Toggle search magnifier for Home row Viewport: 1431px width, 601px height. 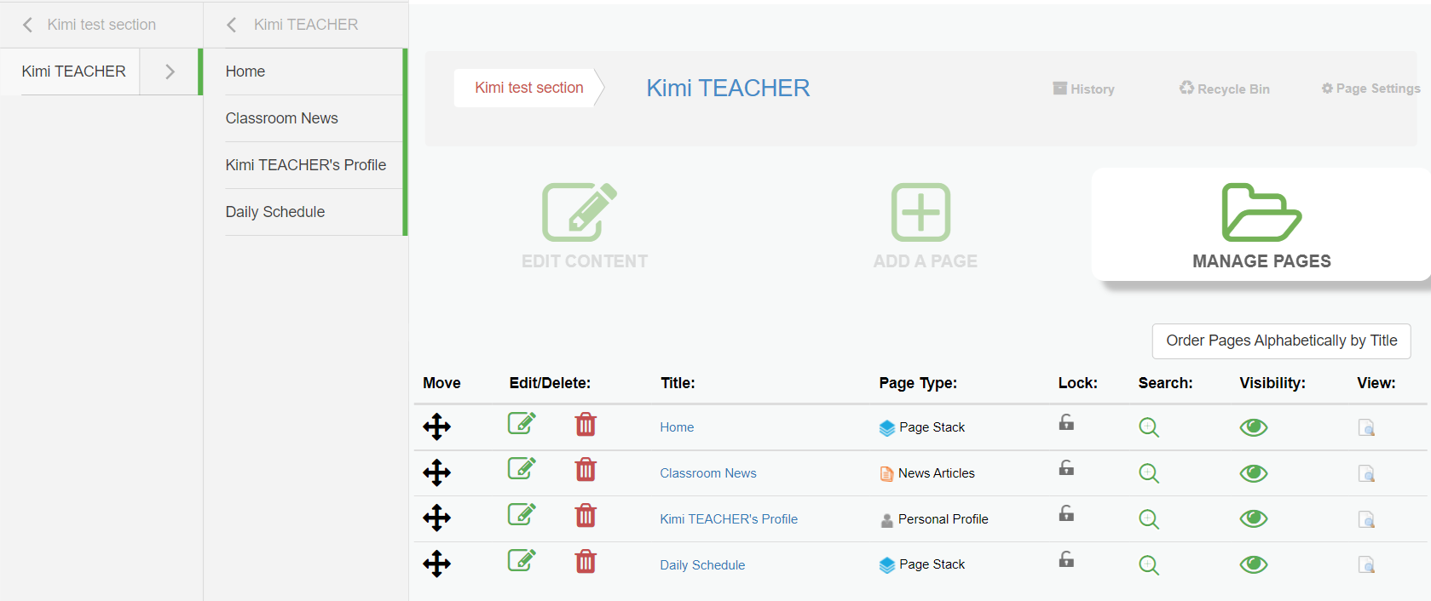1149,427
